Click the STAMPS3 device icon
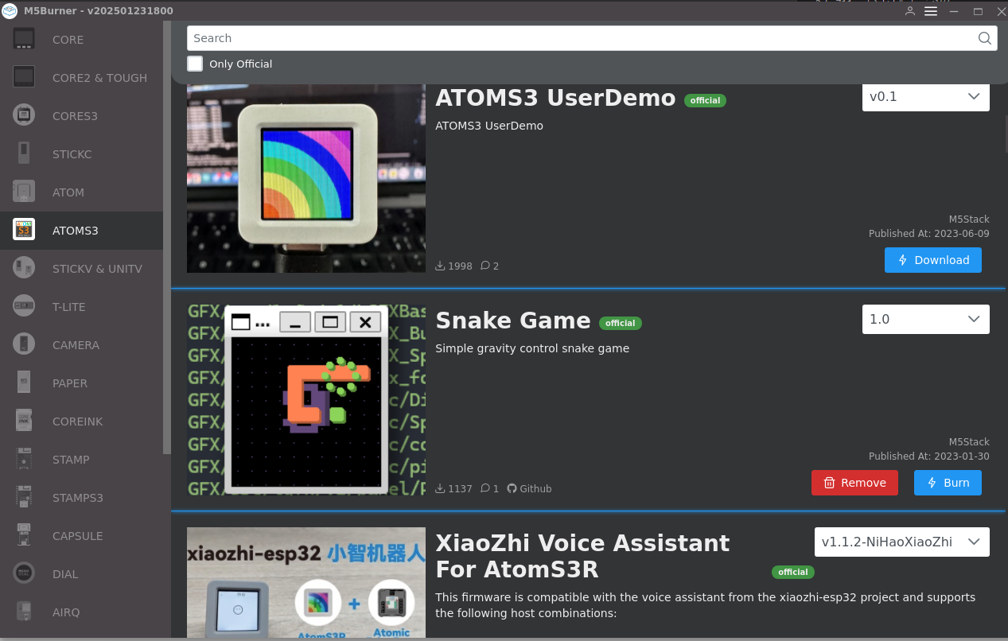This screenshot has width=1008, height=641. click(24, 497)
